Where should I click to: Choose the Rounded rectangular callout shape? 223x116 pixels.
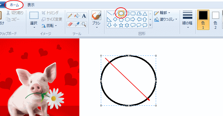[x=133, y=25]
